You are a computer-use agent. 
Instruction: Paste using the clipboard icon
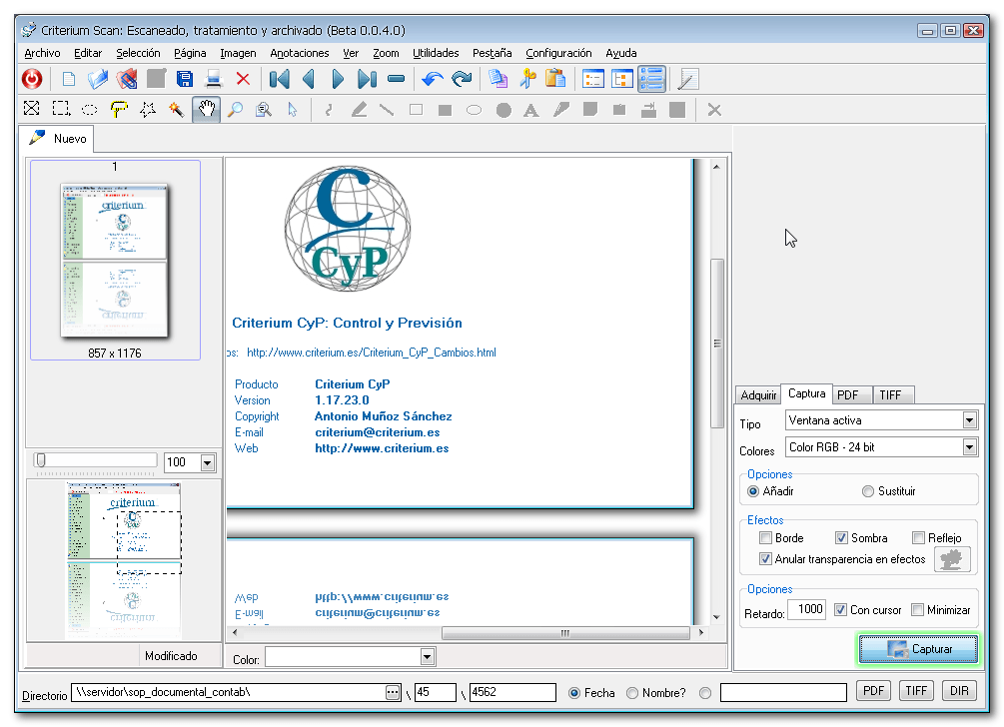click(555, 79)
